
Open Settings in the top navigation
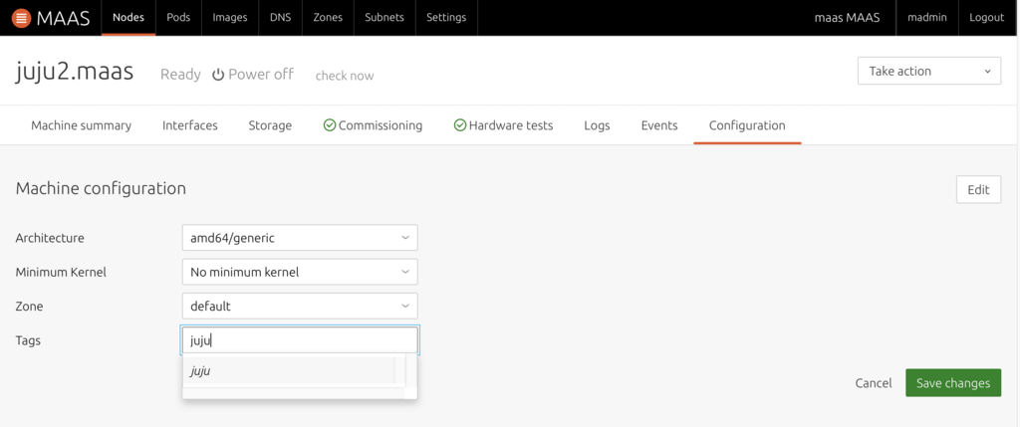coord(446,18)
